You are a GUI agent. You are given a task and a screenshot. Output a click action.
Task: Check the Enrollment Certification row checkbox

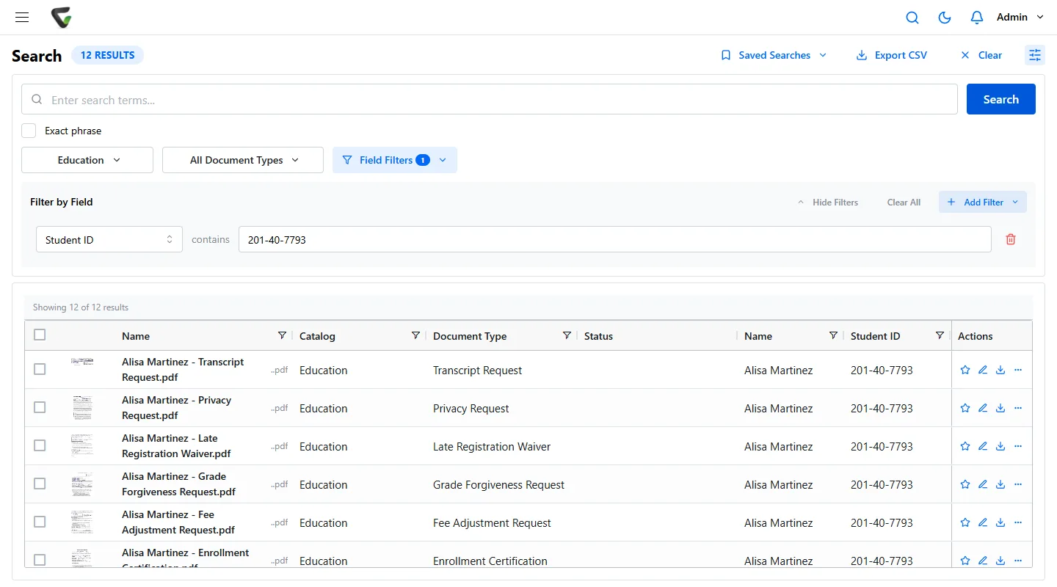[40, 560]
